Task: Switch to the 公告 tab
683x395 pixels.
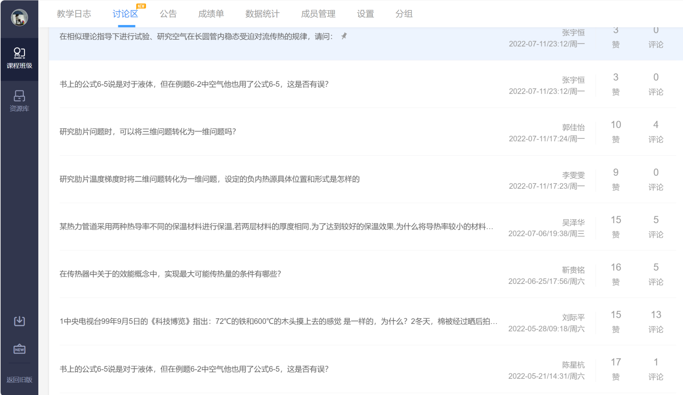Action: [168, 14]
